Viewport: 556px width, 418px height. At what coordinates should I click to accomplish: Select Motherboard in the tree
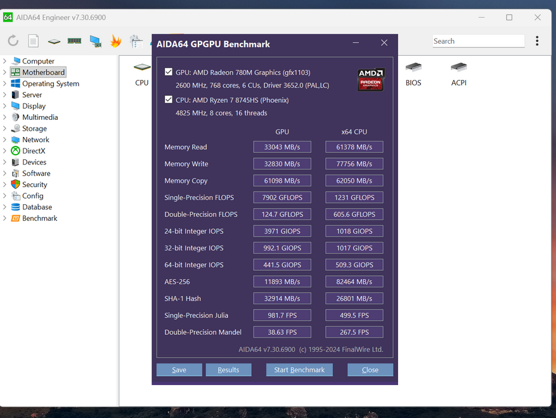coord(43,72)
